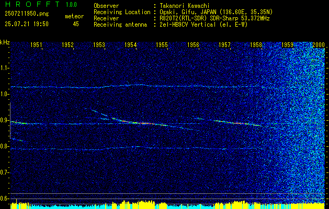Click the Receiver field label
Image resolution: width=329 pixels, height=209 pixels.
pos(106,18)
